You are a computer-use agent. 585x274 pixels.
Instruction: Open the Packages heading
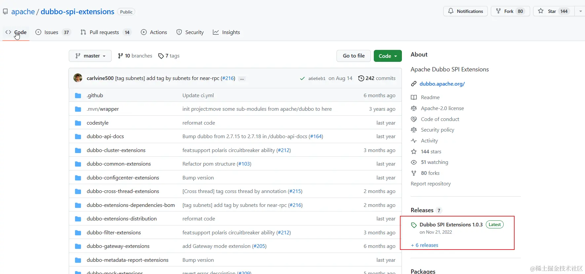423,271
